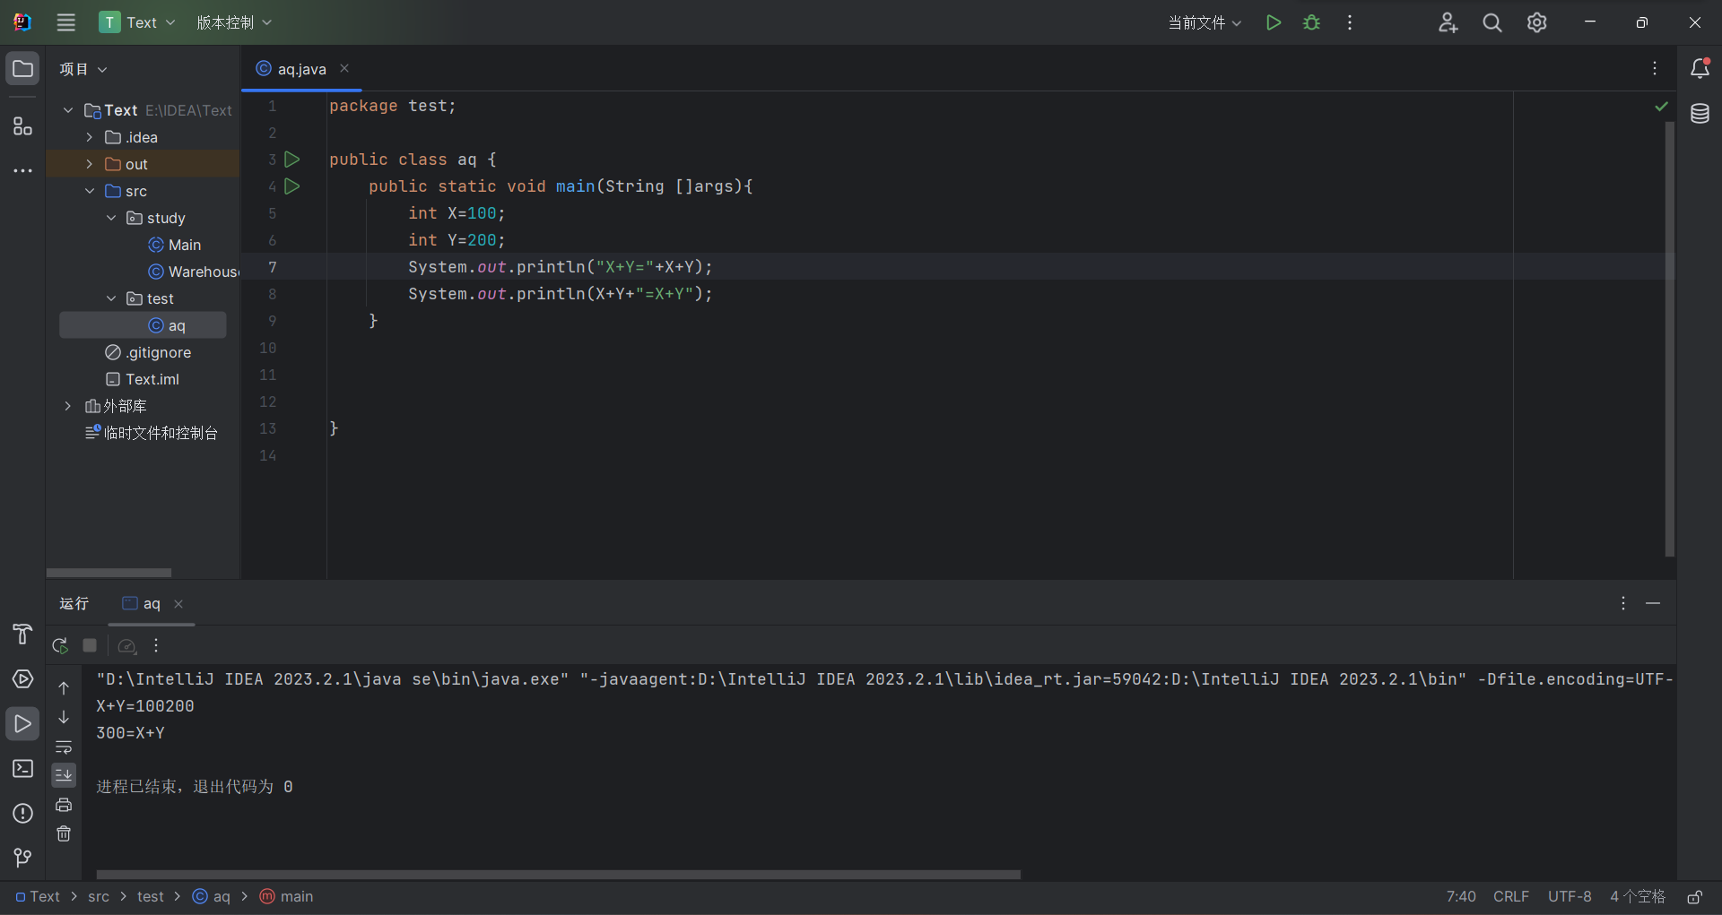Open the Database tool window
This screenshot has width=1722, height=915.
coord(1700,114)
